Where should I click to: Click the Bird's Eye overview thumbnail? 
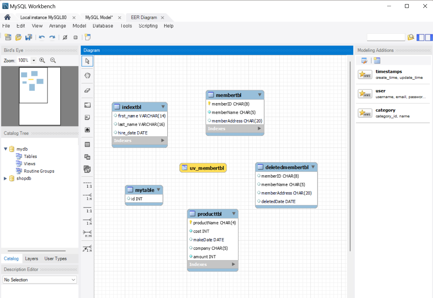click(x=40, y=96)
